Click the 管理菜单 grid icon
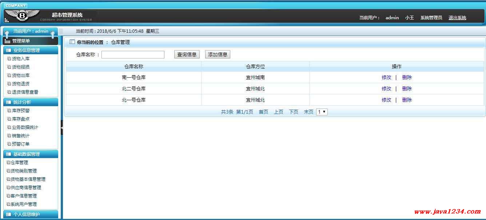The width and height of the screenshot is (486, 220). pos(8,41)
